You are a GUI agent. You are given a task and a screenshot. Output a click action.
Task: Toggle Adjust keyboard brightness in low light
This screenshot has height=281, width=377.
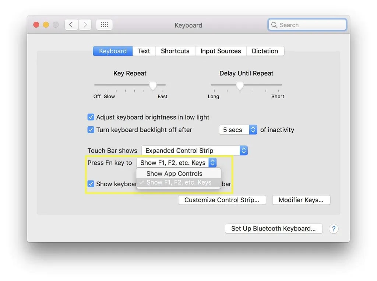pyautogui.click(x=91, y=117)
